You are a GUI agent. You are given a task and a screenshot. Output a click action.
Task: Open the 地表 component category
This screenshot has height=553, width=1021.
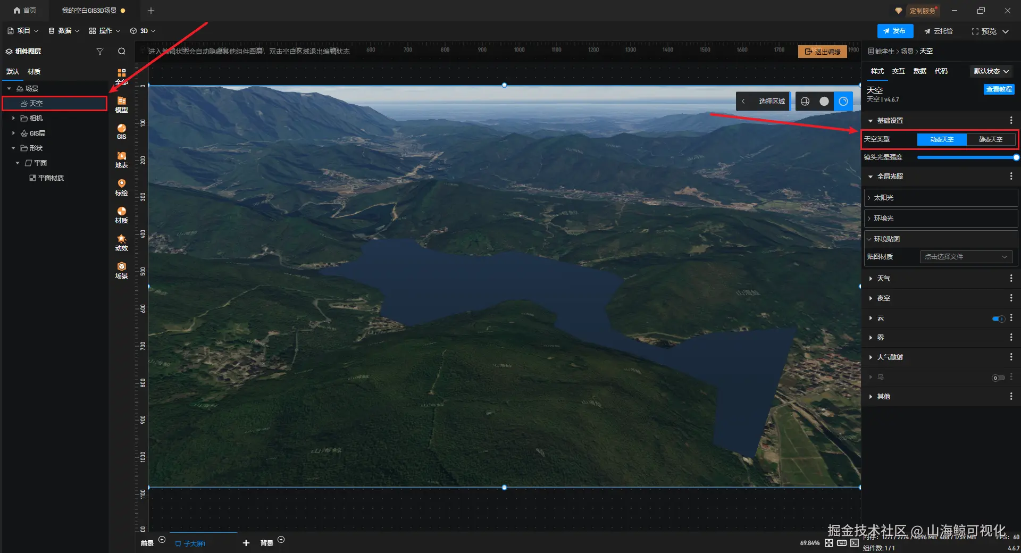tap(122, 160)
